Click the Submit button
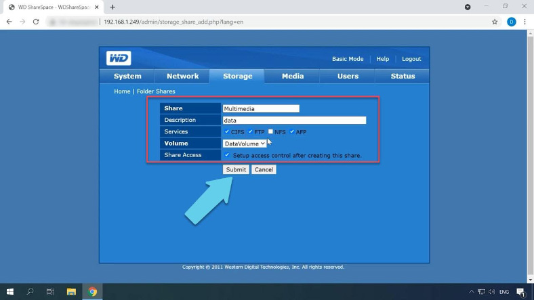 (x=236, y=169)
